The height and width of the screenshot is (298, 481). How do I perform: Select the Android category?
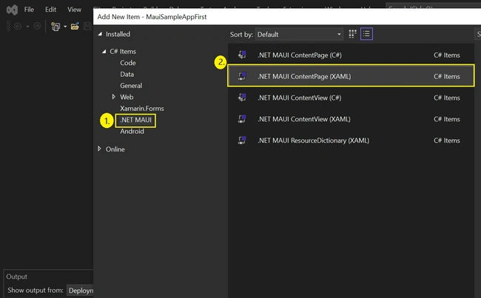click(132, 131)
